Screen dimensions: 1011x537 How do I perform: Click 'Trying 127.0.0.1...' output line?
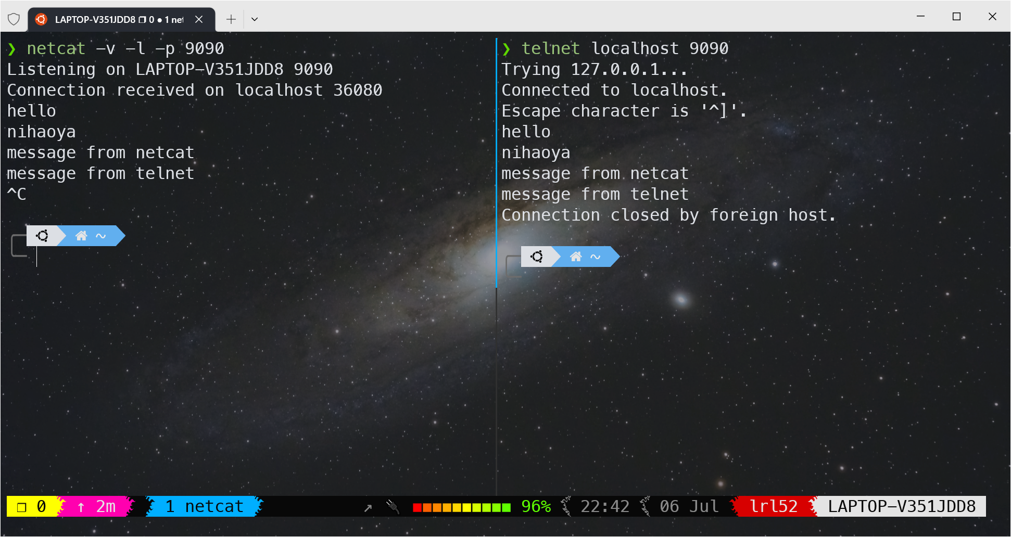(595, 69)
